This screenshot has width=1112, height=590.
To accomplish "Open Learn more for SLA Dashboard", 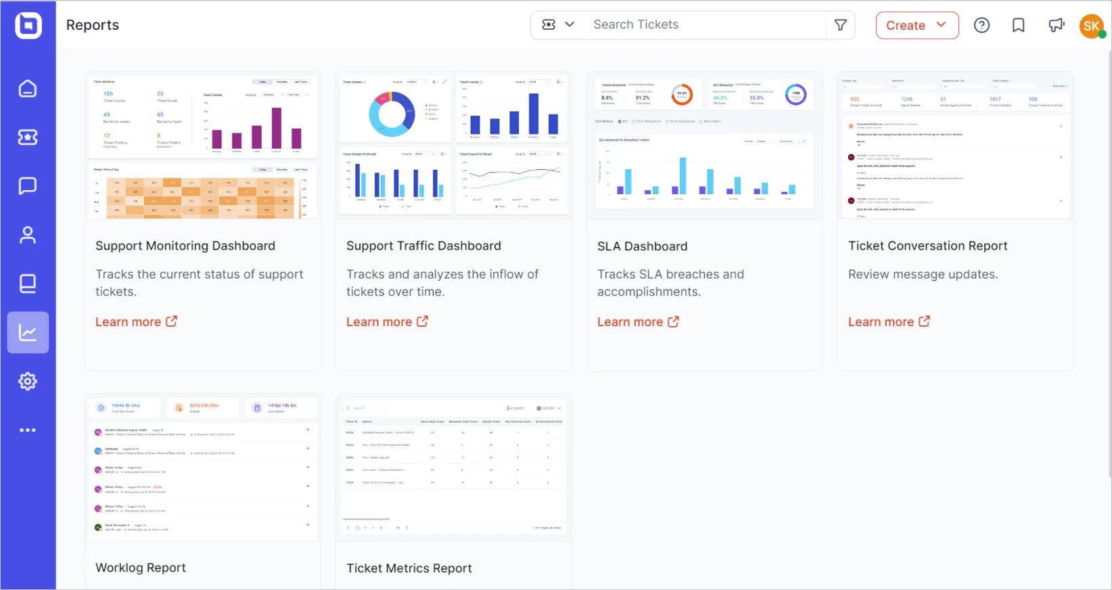I will coord(638,322).
